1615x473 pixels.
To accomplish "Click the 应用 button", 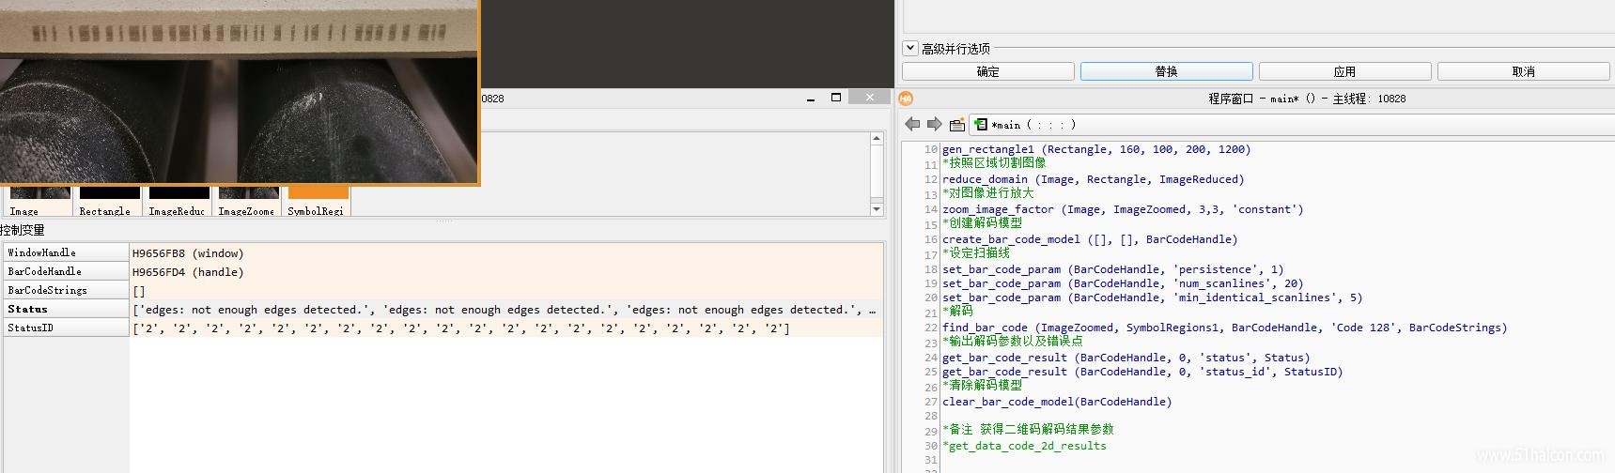I will 1344,71.
